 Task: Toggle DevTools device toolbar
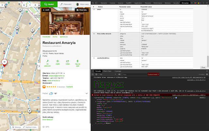tap(96, 3)
